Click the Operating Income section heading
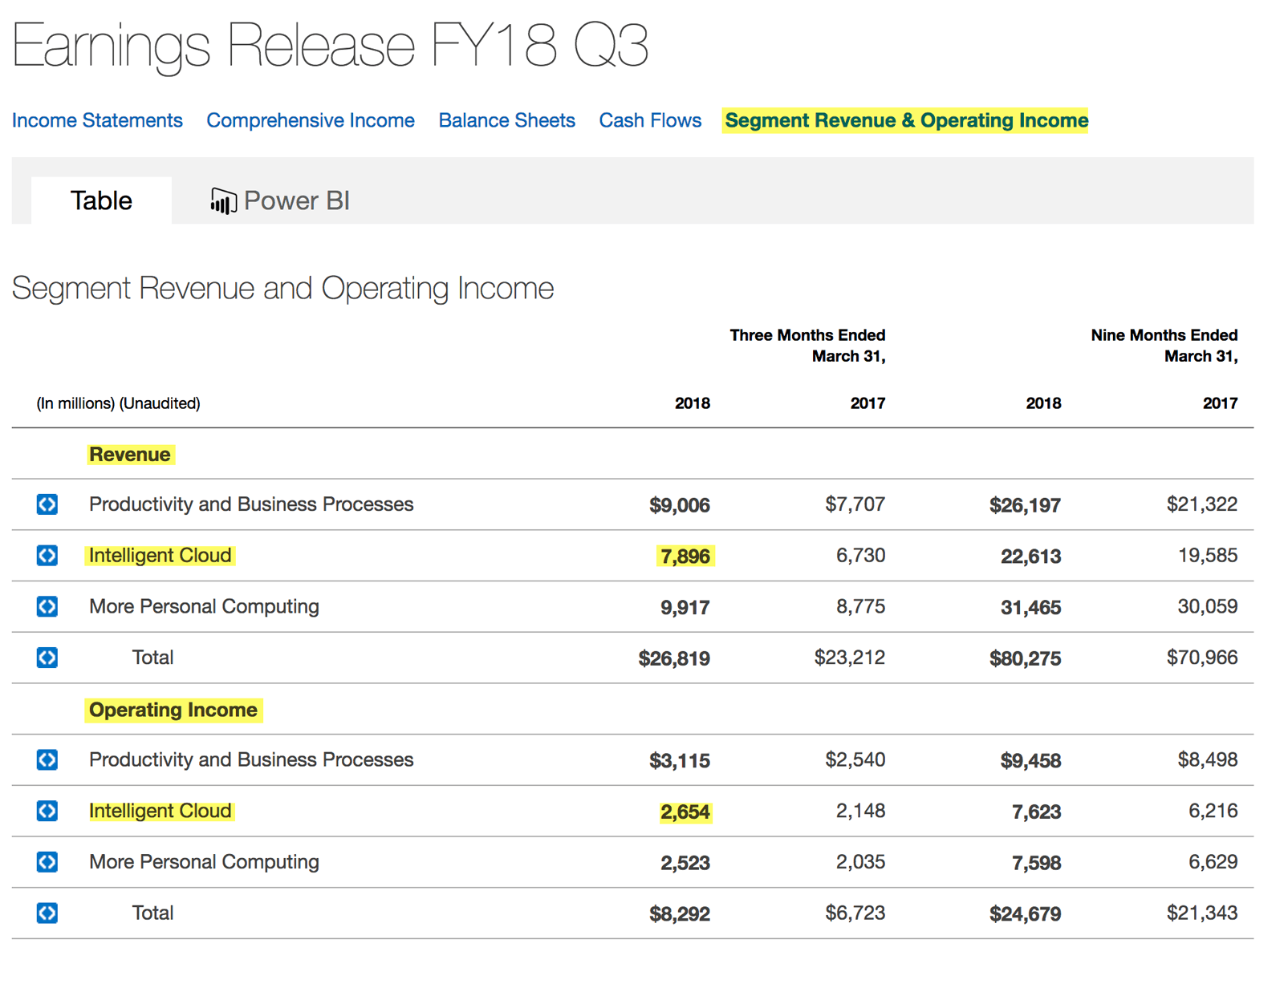Image resolution: width=1284 pixels, height=996 pixels. pos(173,710)
